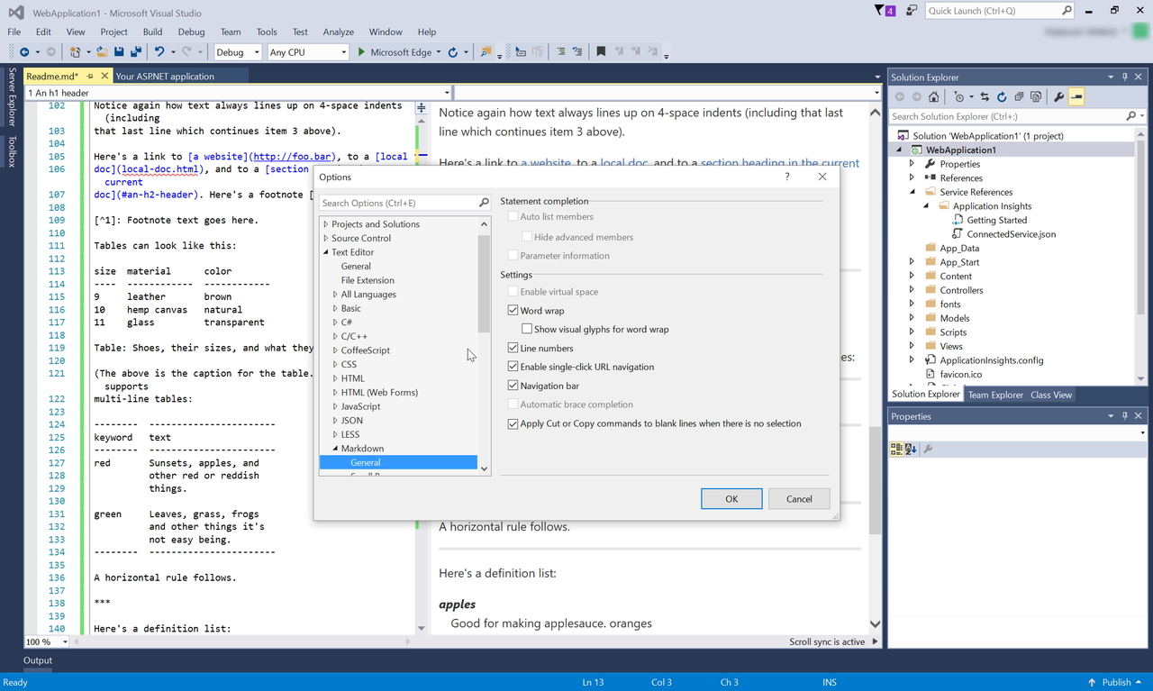
Task: Collapse the Service References node
Action: pos(912,192)
